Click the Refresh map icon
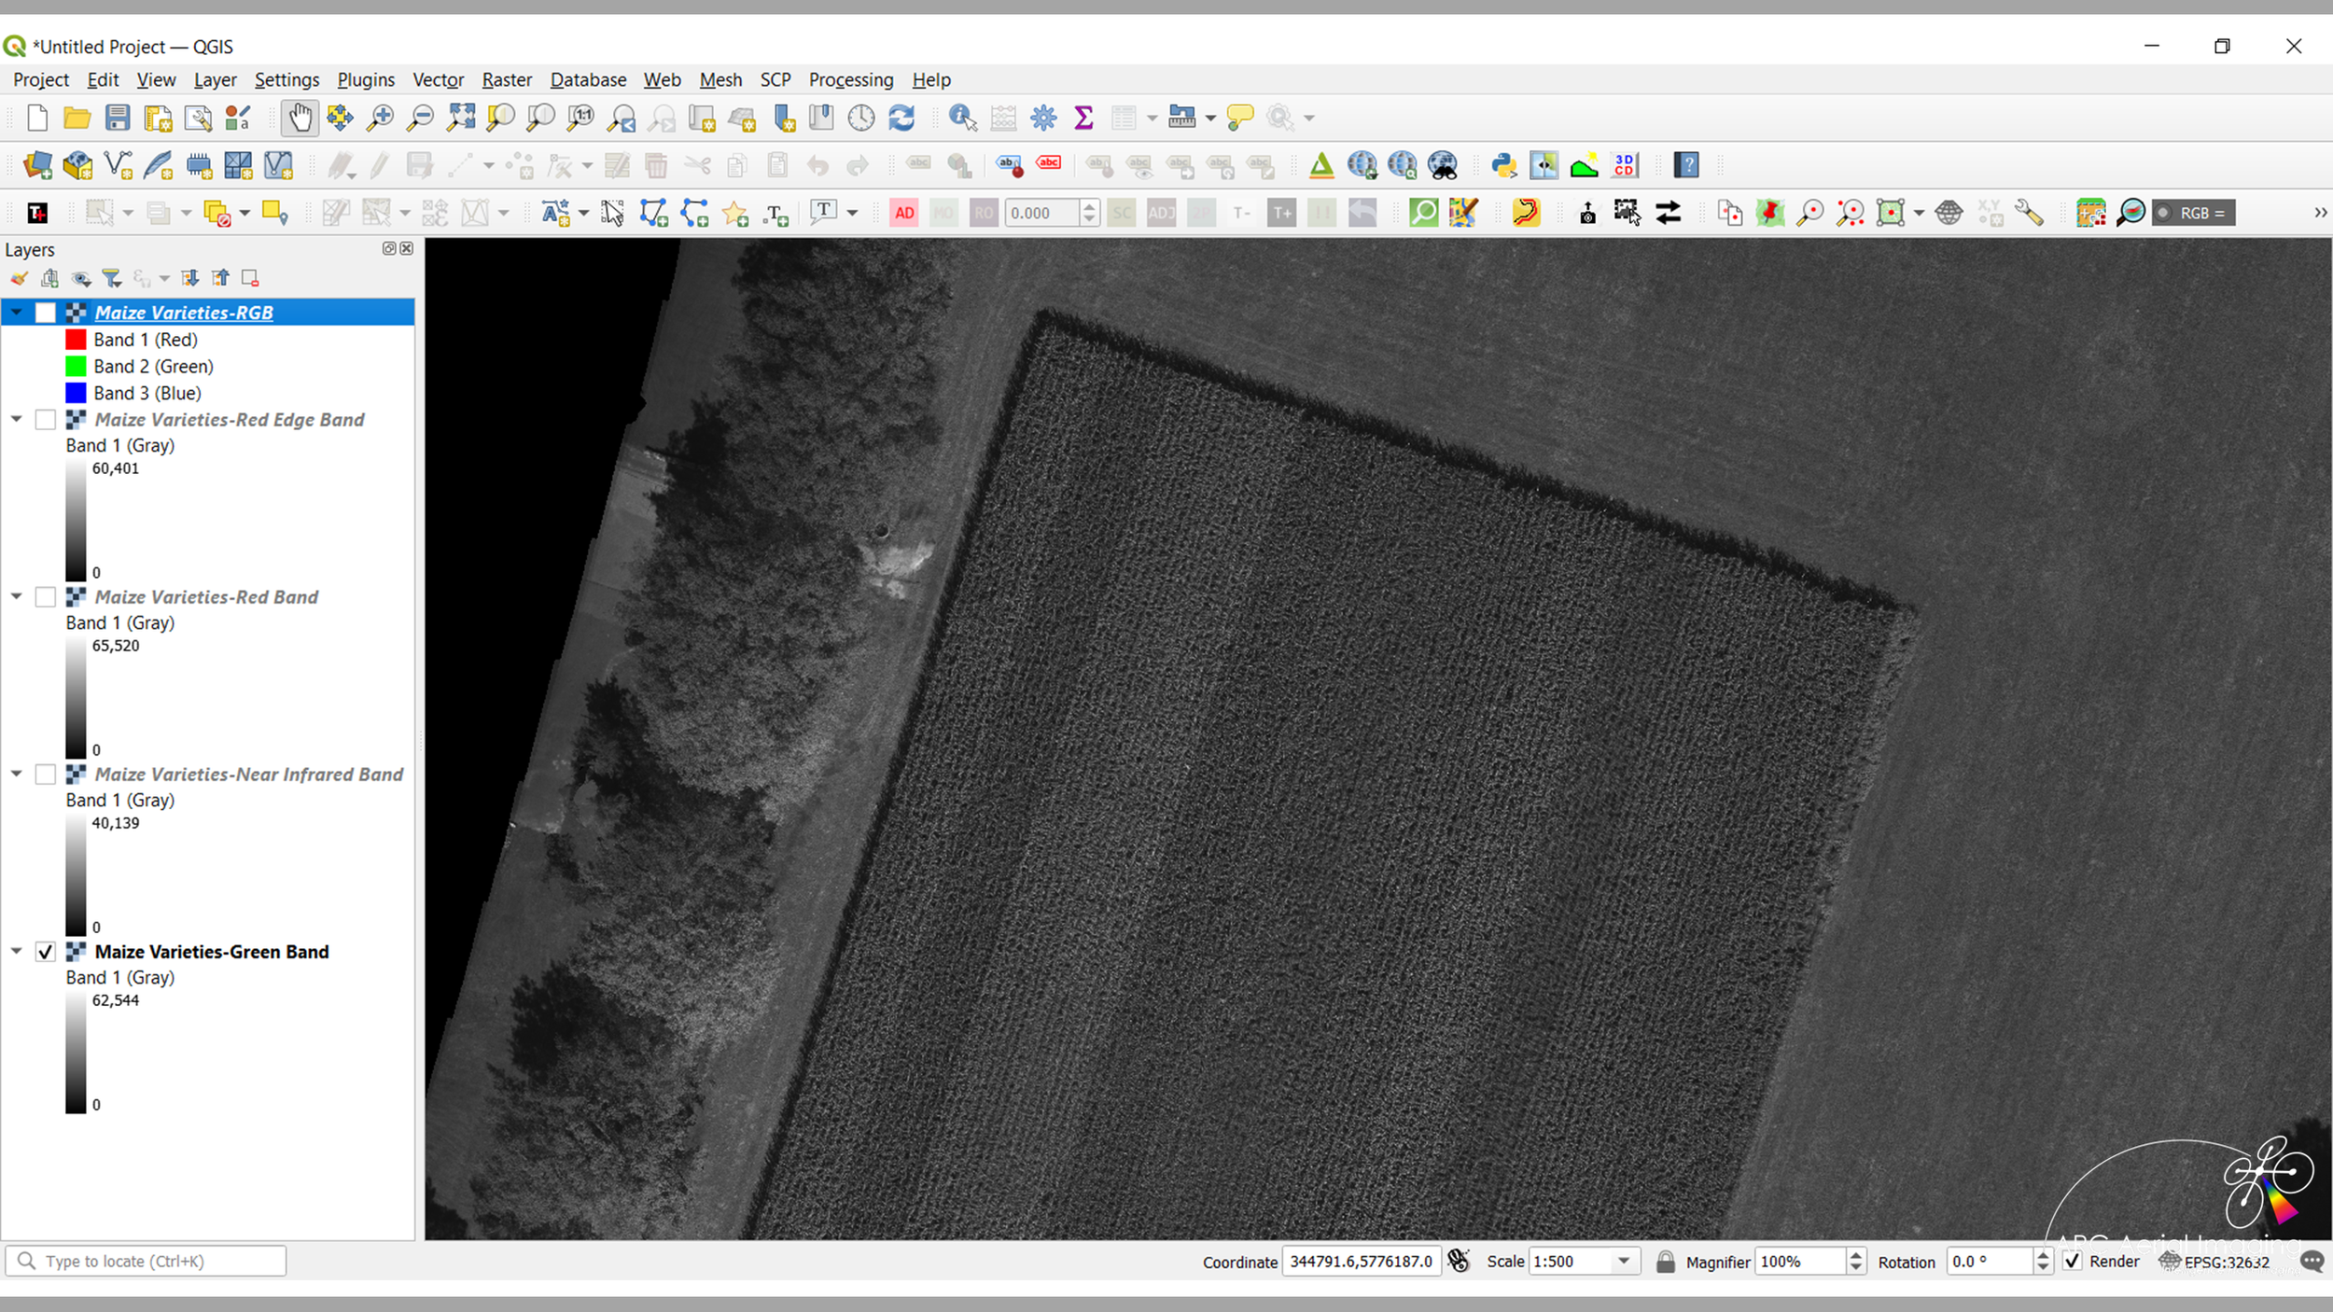This screenshot has width=2333, height=1312. (901, 118)
